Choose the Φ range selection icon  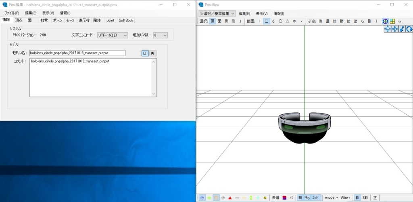tap(294, 21)
